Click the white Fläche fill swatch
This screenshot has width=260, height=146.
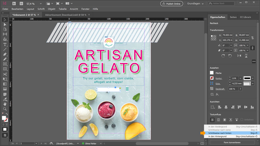point(212,73)
